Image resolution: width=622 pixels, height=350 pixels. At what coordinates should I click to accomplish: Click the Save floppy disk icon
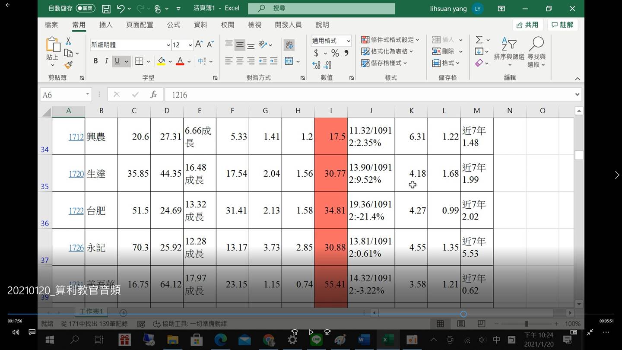[x=106, y=9]
